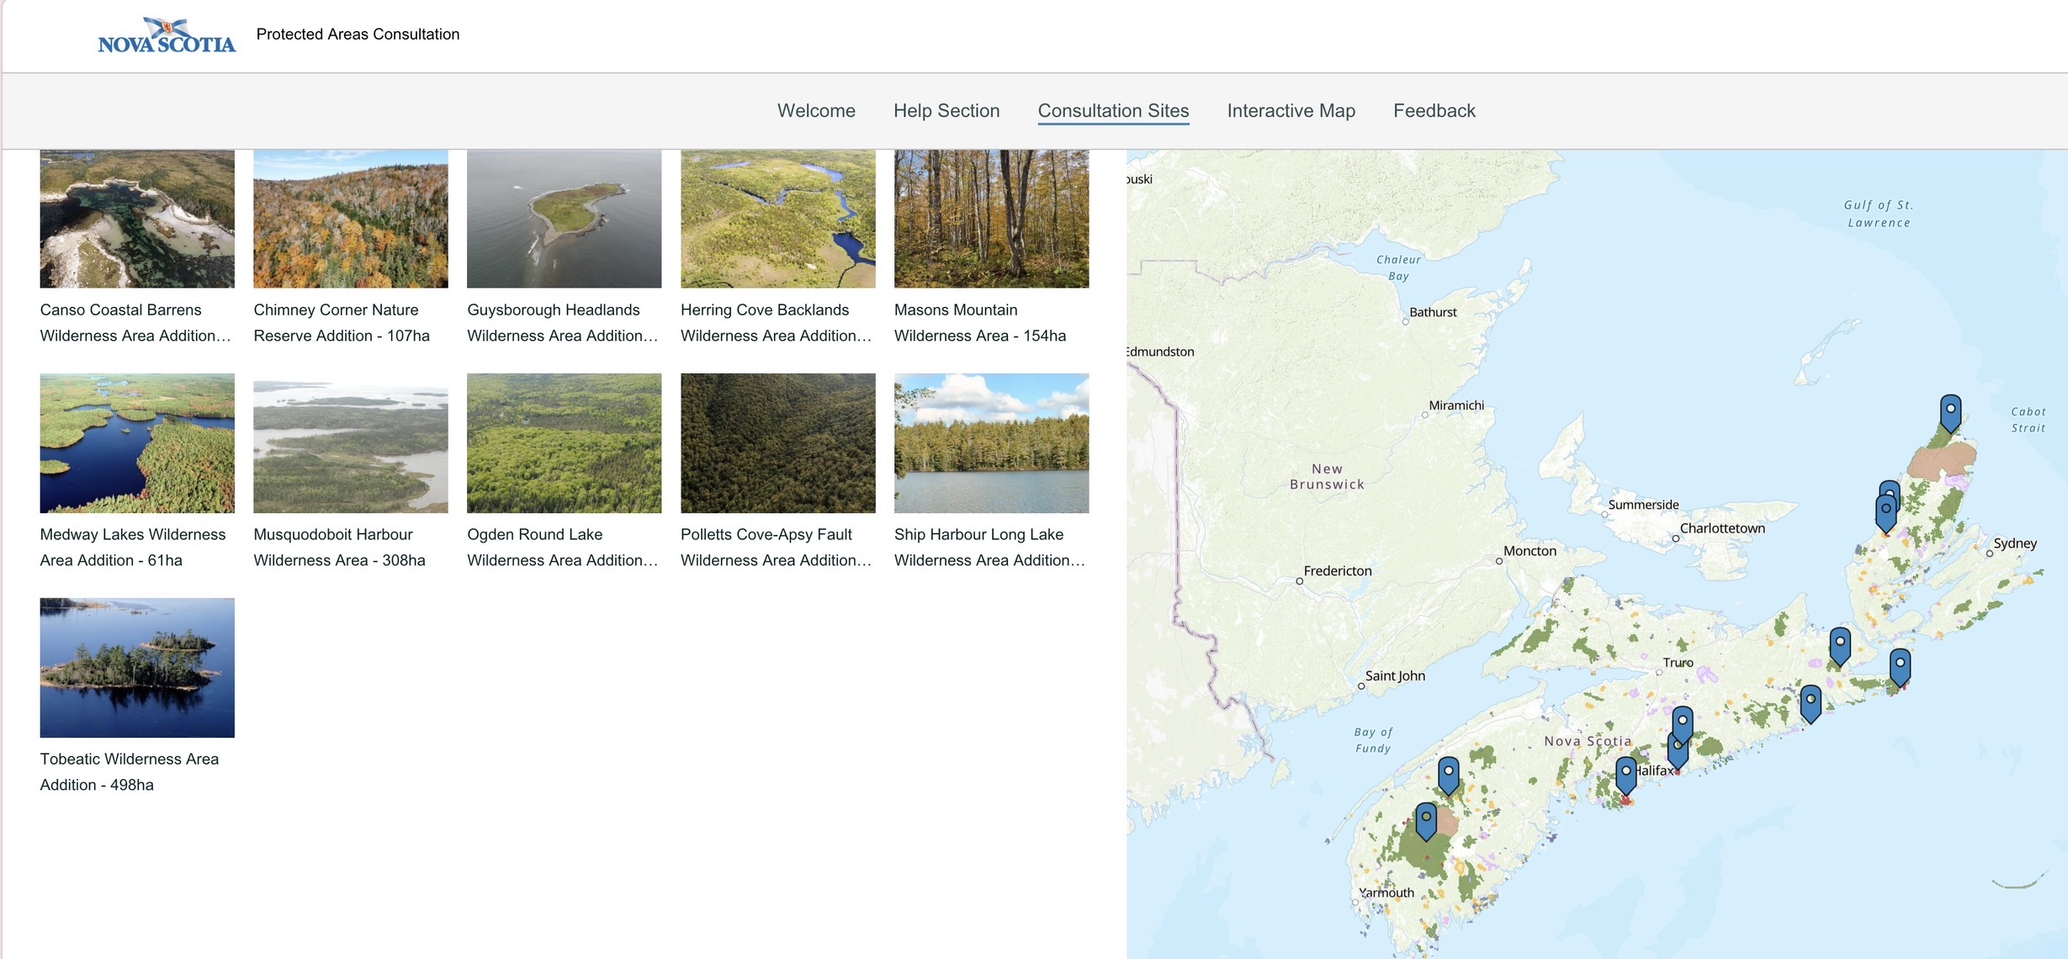The width and height of the screenshot is (2068, 959).
Task: Select the Consultation Sites tab
Action: [x=1113, y=111]
